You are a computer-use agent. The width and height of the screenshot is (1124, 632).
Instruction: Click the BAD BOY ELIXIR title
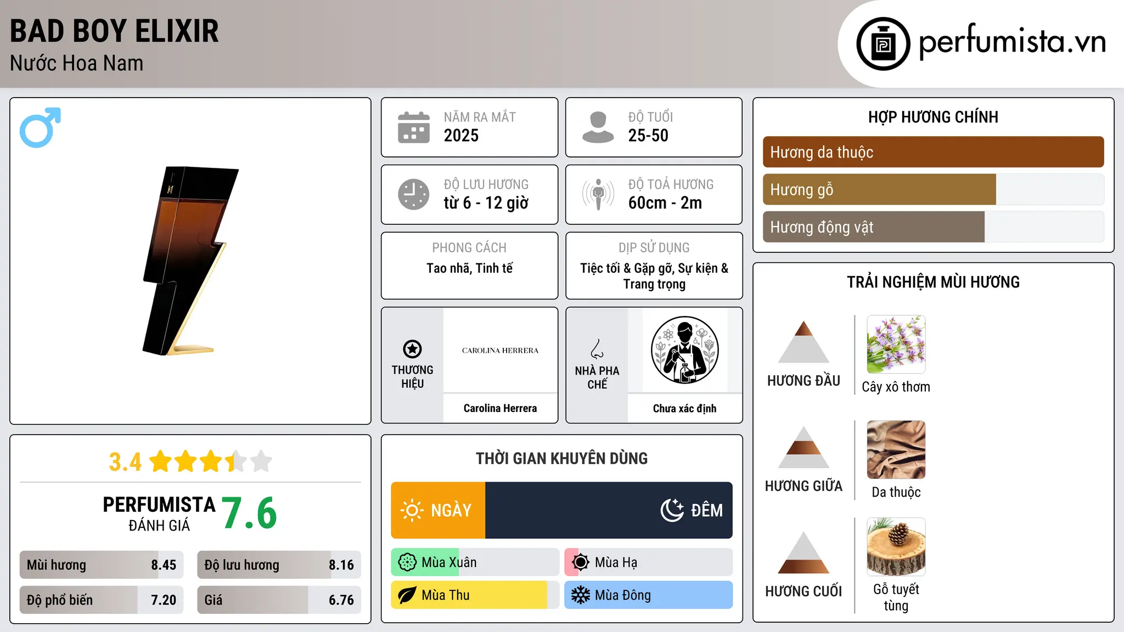114,31
